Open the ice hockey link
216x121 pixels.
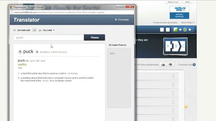(73, 73)
